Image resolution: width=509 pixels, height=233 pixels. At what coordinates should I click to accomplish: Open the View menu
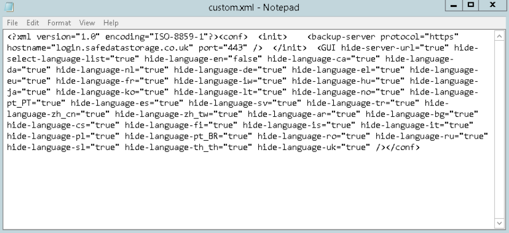pyautogui.click(x=87, y=23)
